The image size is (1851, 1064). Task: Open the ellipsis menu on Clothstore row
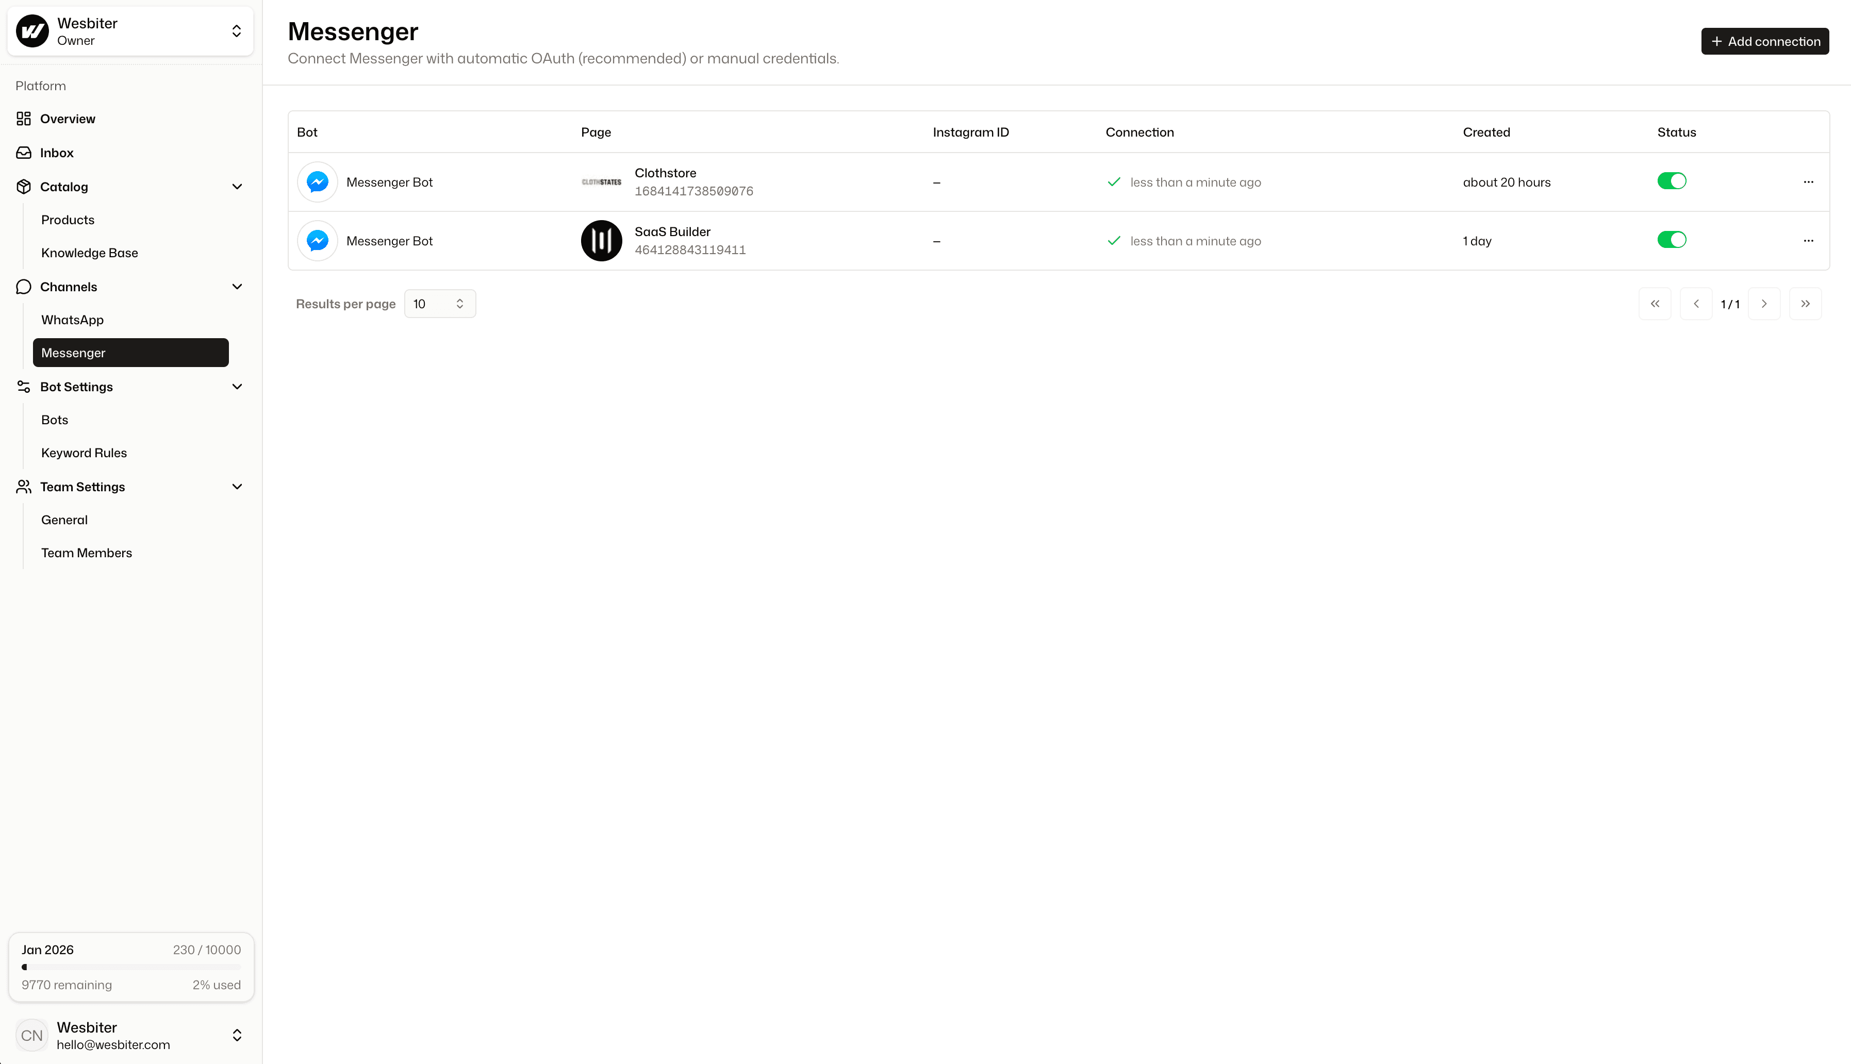click(x=1809, y=182)
